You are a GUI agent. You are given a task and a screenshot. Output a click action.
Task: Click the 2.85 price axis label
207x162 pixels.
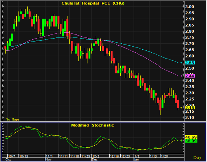(x=190, y=25)
